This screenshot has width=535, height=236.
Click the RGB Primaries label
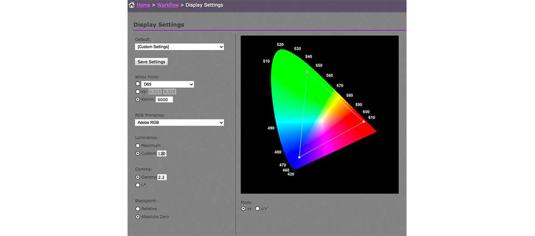(150, 115)
